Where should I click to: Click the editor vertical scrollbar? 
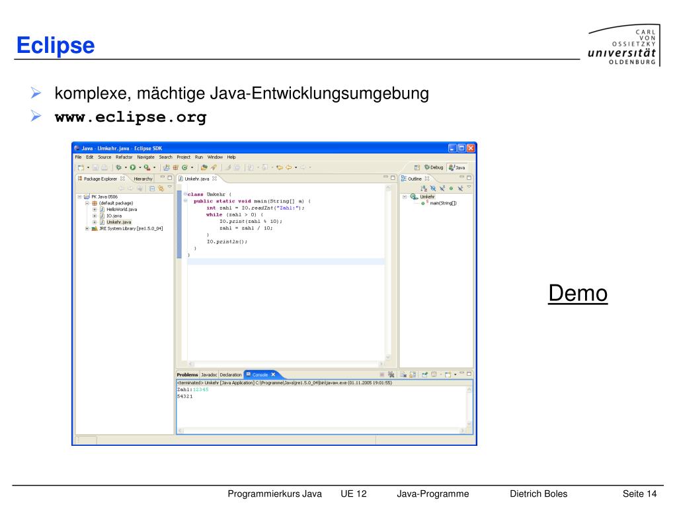pos(387,273)
